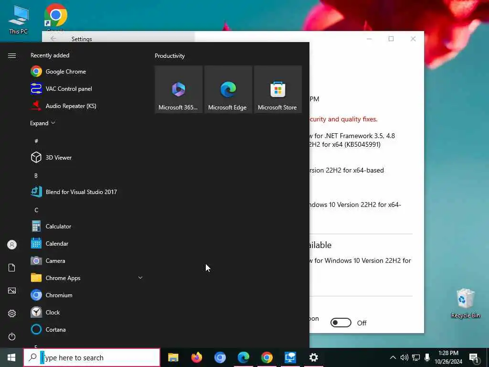The image size is (489, 367).
Task: Open the Microsoft Store tile
Action: point(278,89)
